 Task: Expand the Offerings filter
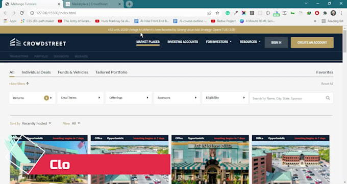129,98
